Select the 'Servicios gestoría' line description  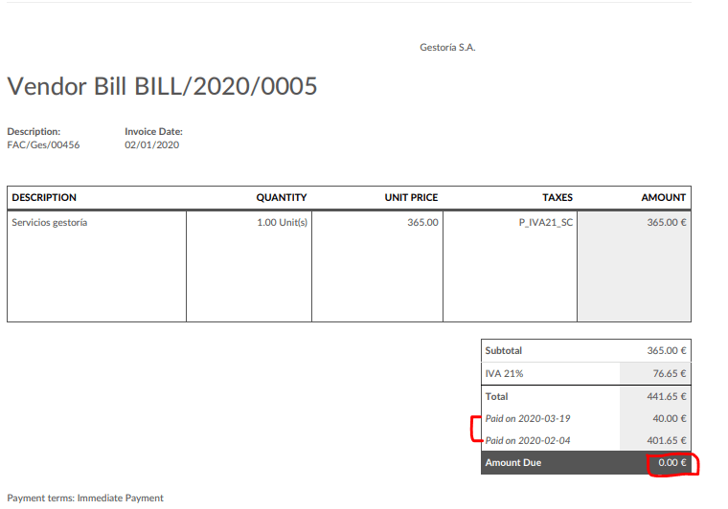coord(49,223)
